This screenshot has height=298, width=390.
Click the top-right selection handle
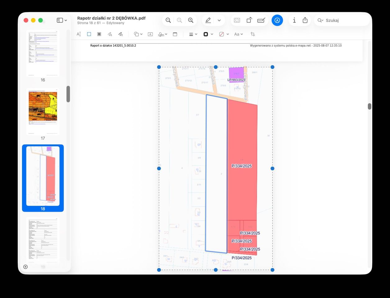click(272, 67)
